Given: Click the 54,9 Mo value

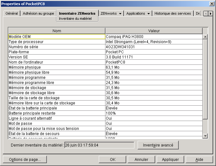Looking at the screenshot, I should [154, 72].
